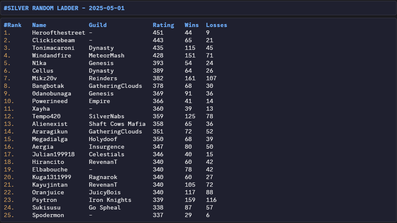Select player name Xayha

(41, 109)
